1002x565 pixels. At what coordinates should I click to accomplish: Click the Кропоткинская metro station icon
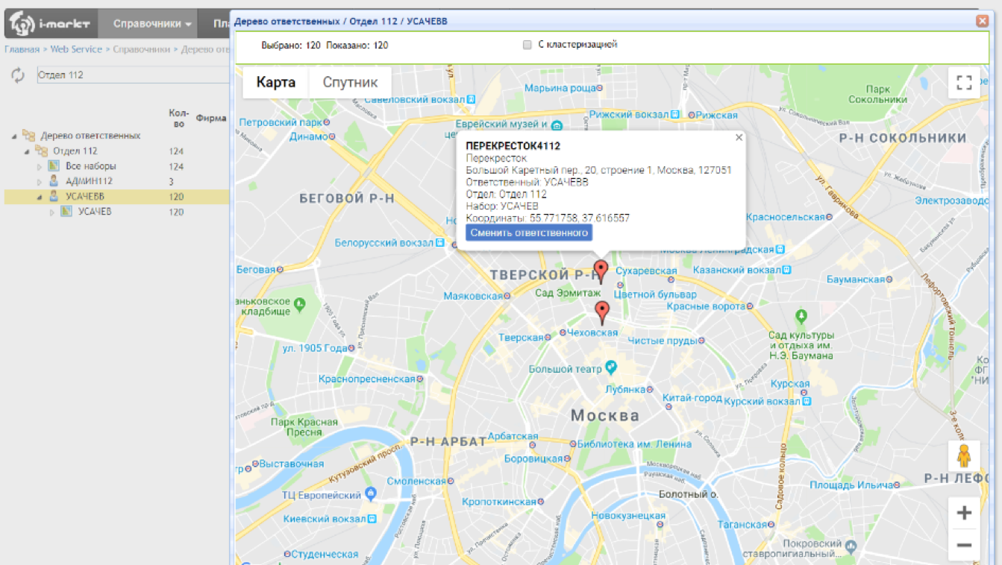pos(540,502)
